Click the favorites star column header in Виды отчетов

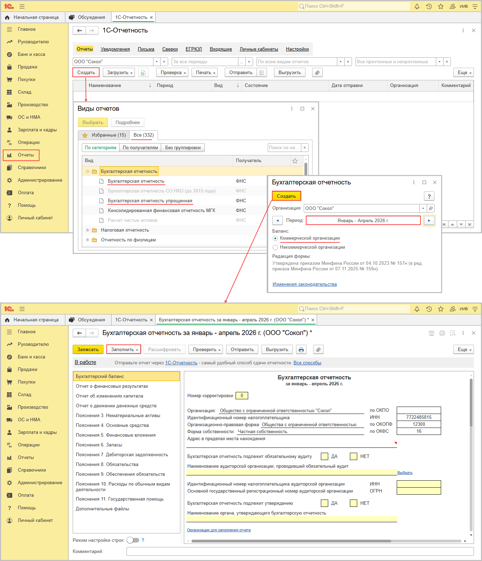[295, 161]
